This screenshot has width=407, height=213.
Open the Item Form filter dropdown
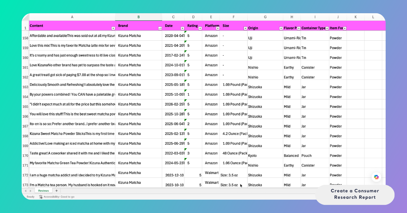click(345, 28)
